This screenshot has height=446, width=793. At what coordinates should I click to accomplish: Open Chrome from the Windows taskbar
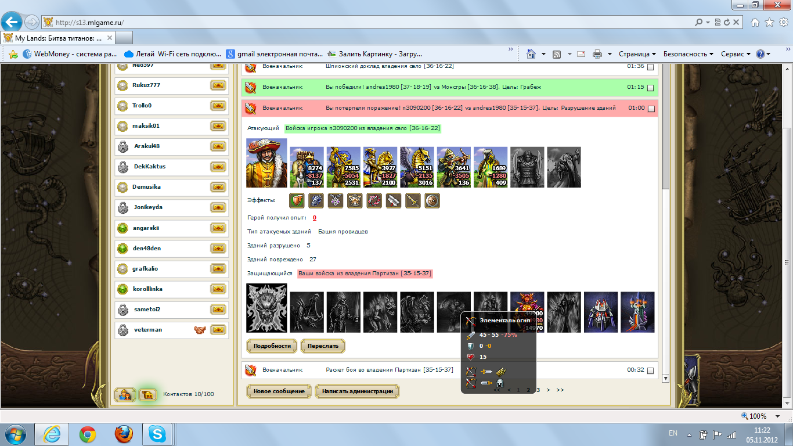pyautogui.click(x=88, y=434)
